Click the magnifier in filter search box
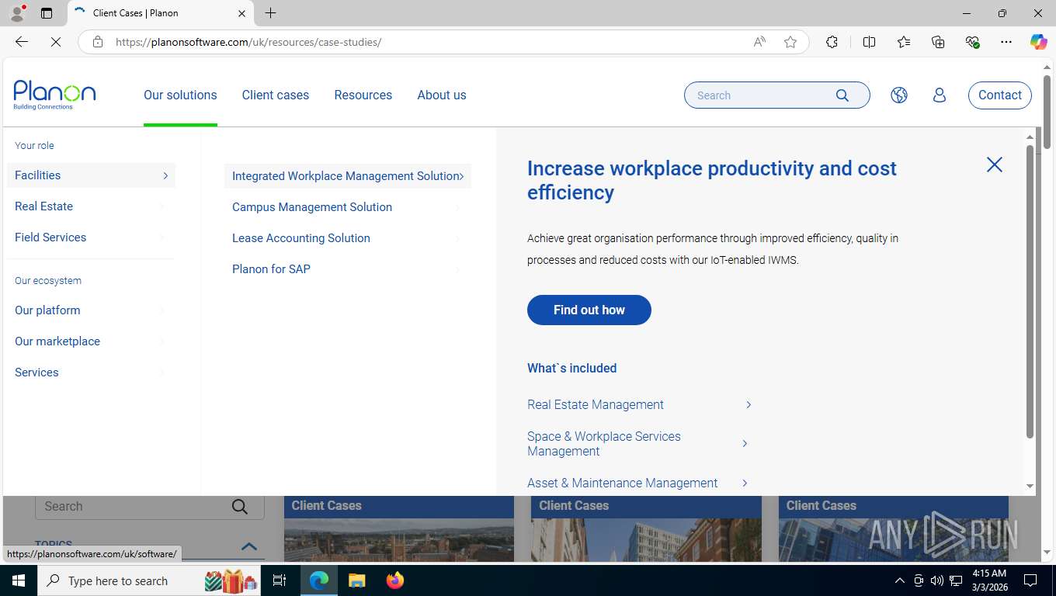1056x596 pixels. 240,507
